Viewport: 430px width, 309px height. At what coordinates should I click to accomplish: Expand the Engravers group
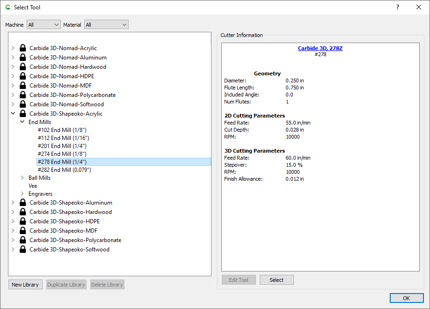tap(22, 194)
